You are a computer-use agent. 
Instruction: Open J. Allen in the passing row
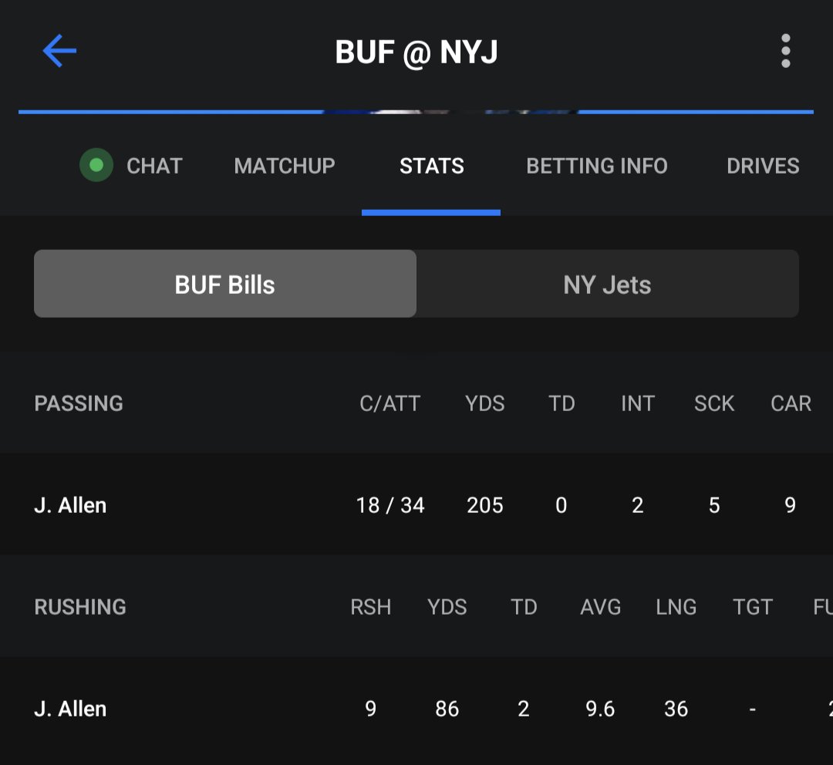[70, 504]
